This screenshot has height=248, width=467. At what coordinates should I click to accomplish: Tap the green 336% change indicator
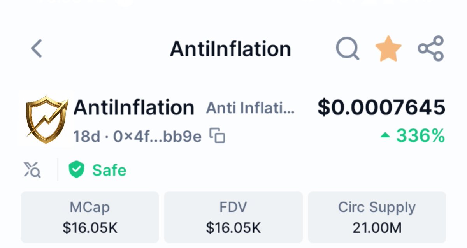tap(420, 136)
